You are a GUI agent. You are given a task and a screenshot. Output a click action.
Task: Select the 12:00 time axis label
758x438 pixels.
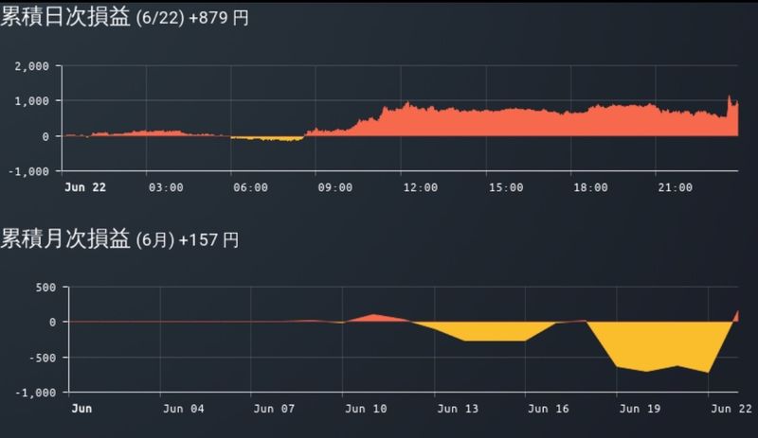click(x=420, y=188)
